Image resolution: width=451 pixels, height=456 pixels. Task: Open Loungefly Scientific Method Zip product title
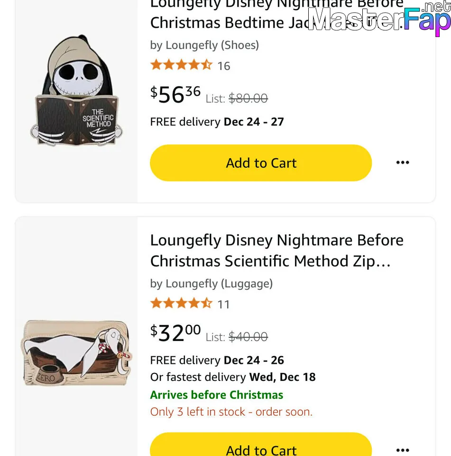277,250
